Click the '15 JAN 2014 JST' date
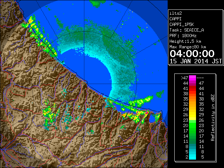The image size is (224, 168). pyautogui.click(x=196, y=61)
